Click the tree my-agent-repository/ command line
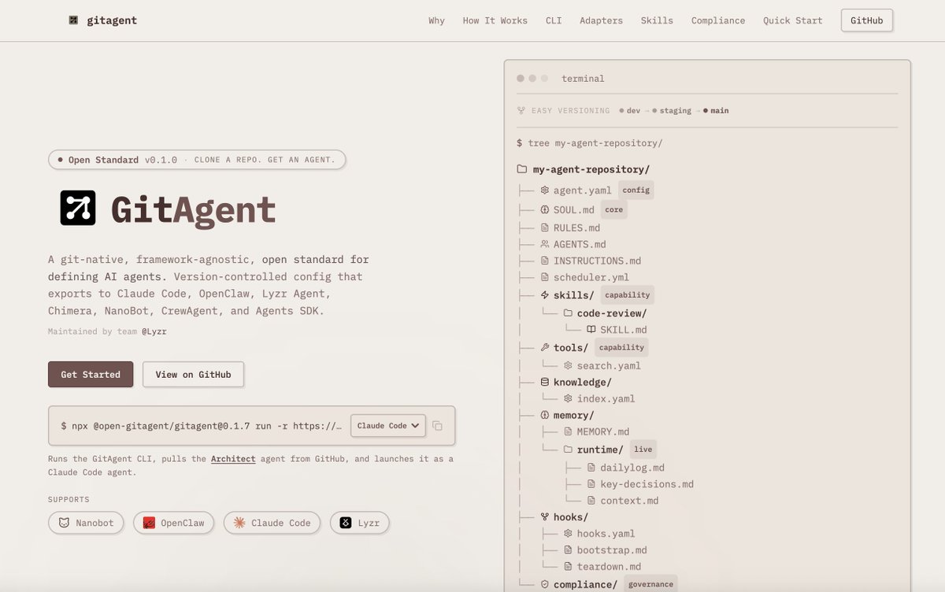The width and height of the screenshot is (945, 592). pos(590,143)
